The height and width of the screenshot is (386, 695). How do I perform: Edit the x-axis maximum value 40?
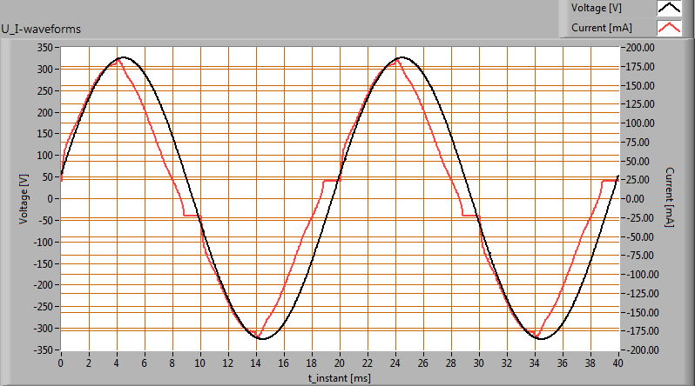pos(617,362)
